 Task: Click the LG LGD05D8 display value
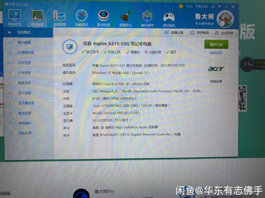point(112,120)
